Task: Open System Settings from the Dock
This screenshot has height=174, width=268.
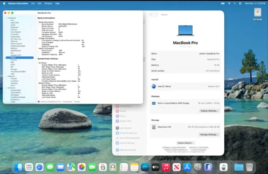Action: pyautogui.click(x=198, y=167)
